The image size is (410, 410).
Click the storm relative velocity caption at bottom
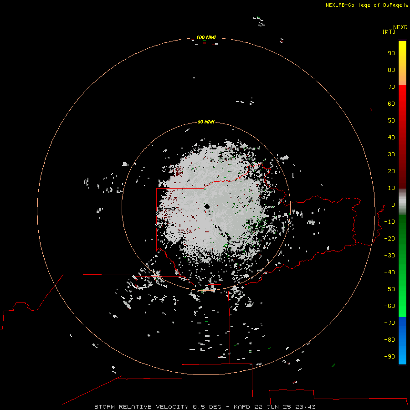pos(205,407)
